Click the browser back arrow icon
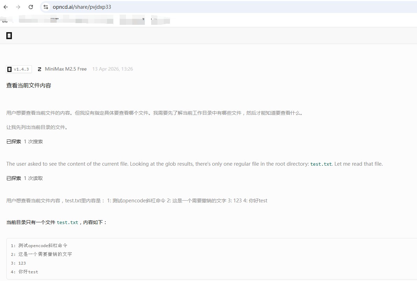This screenshot has width=417, height=281. coord(6,6)
